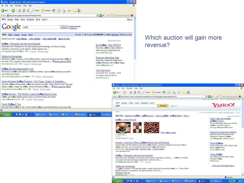This screenshot has width=244, height=183.
Task: Open Edit menu in Yahoo window
Action: click(118, 88)
